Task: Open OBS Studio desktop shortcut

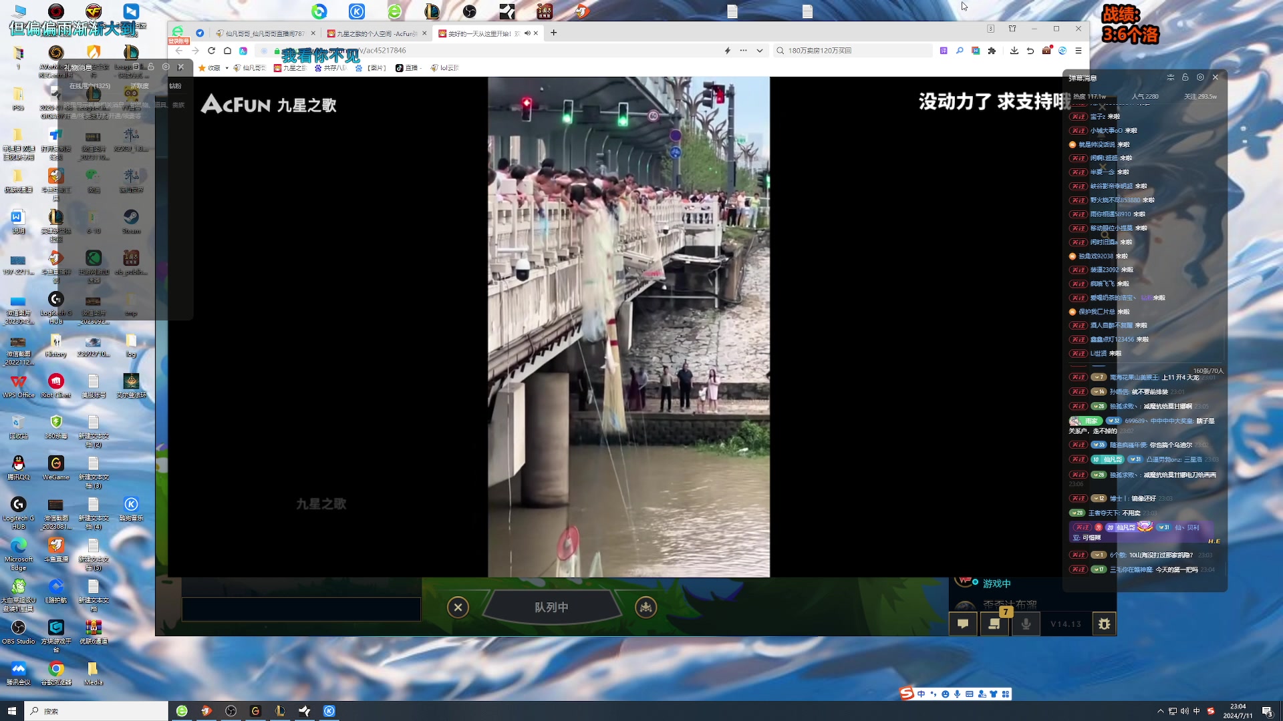Action: click(x=19, y=632)
